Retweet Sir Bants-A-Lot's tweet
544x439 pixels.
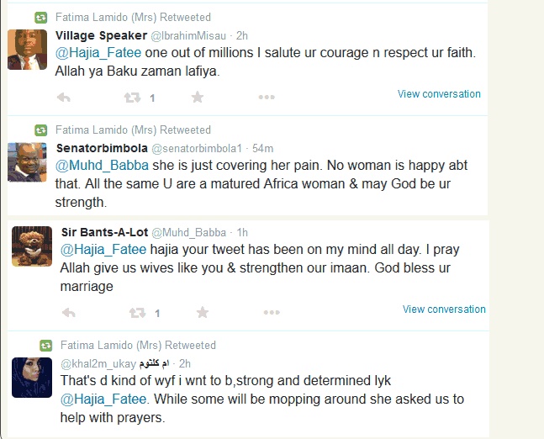click(x=137, y=313)
